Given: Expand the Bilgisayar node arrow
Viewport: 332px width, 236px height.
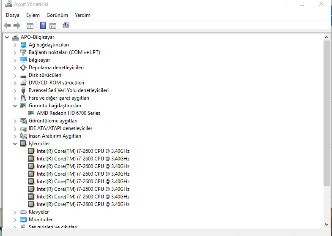Looking at the screenshot, I should pyautogui.click(x=15, y=60).
